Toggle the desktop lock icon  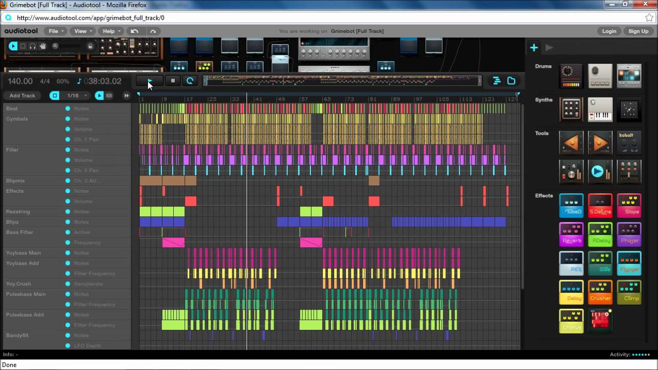(90, 46)
